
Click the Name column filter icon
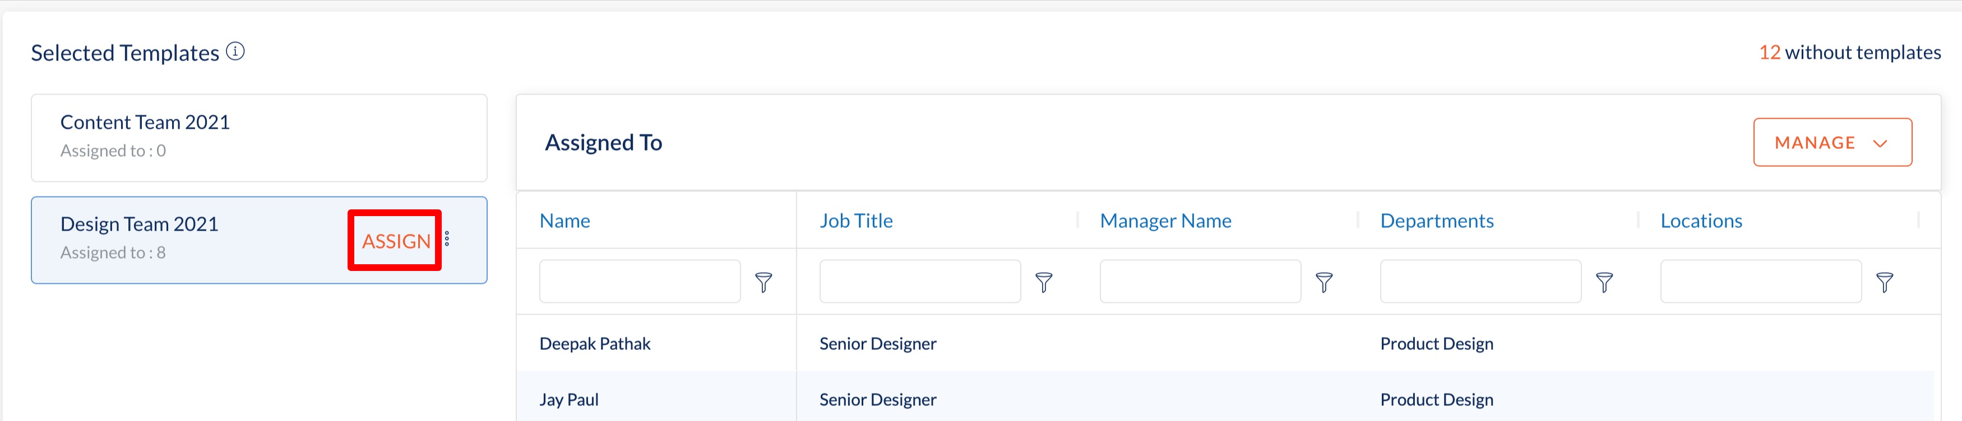(763, 283)
